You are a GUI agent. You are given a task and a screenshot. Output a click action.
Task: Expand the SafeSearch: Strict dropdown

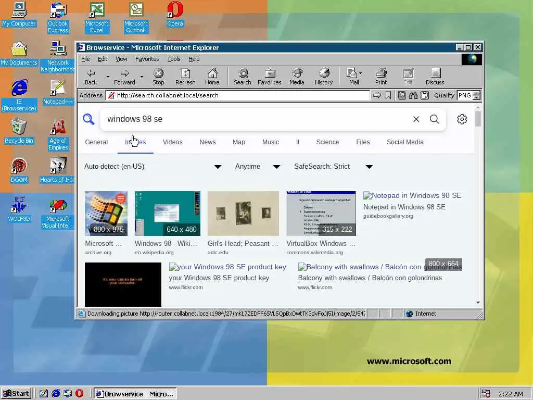tap(369, 167)
